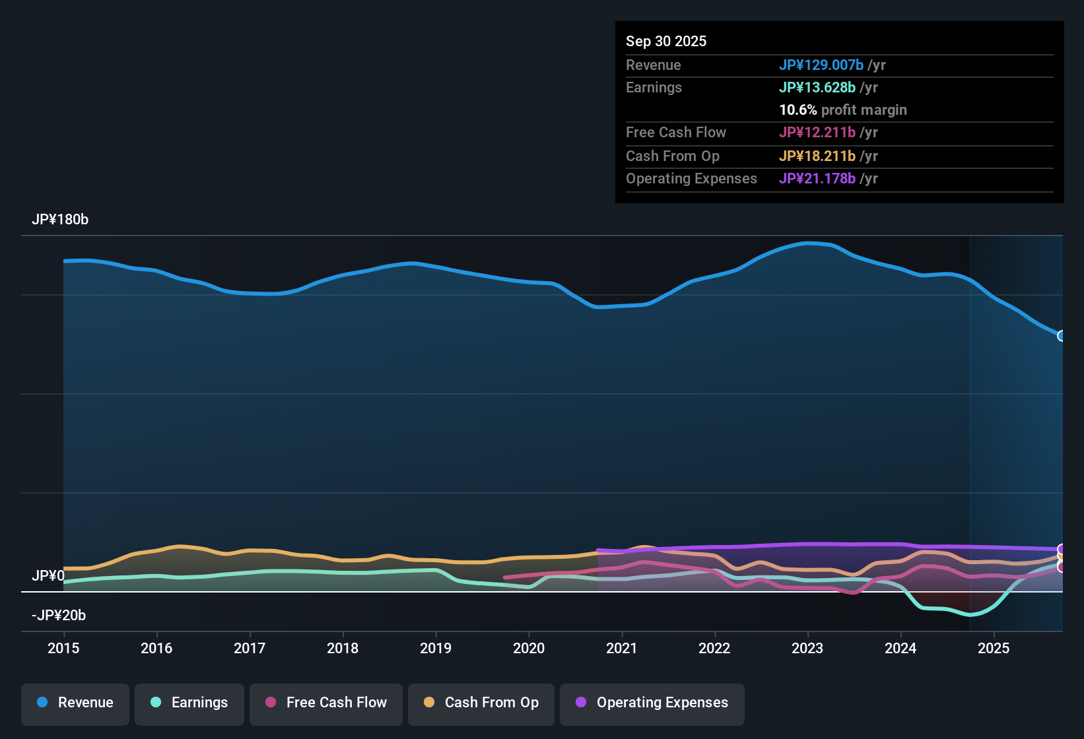Open the Free Cash Flow legend item
Image resolution: width=1084 pixels, height=739 pixels.
pyautogui.click(x=325, y=703)
